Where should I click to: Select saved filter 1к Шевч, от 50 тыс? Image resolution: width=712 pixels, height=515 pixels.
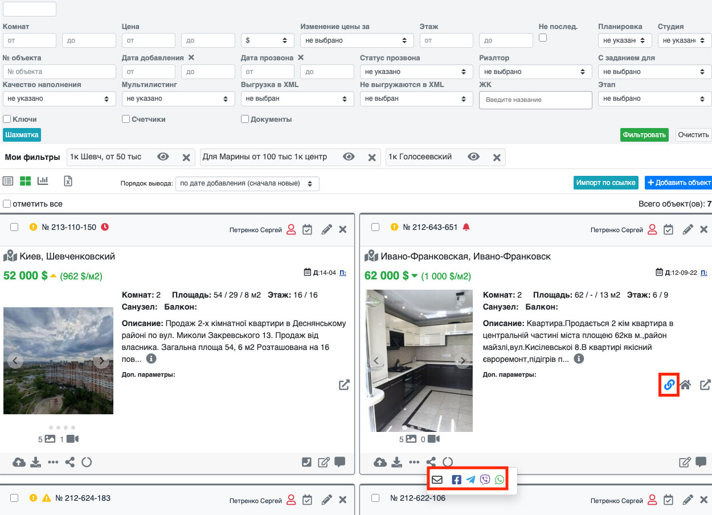[105, 157]
